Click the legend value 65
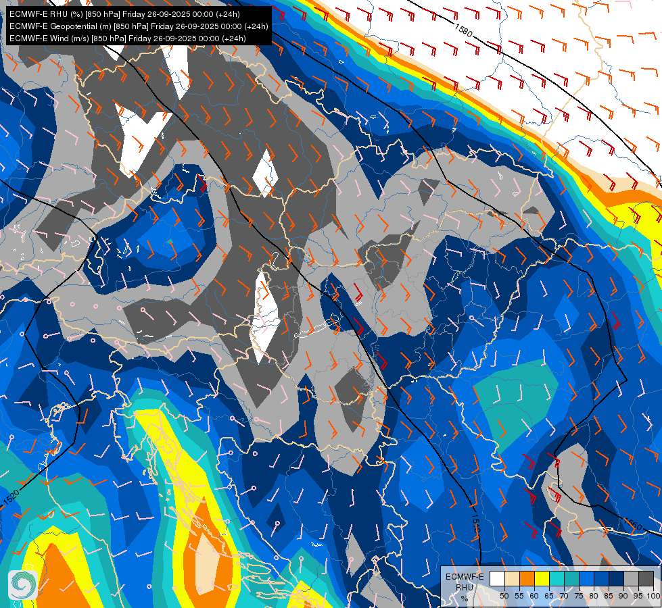662x608 pixels. click(549, 596)
